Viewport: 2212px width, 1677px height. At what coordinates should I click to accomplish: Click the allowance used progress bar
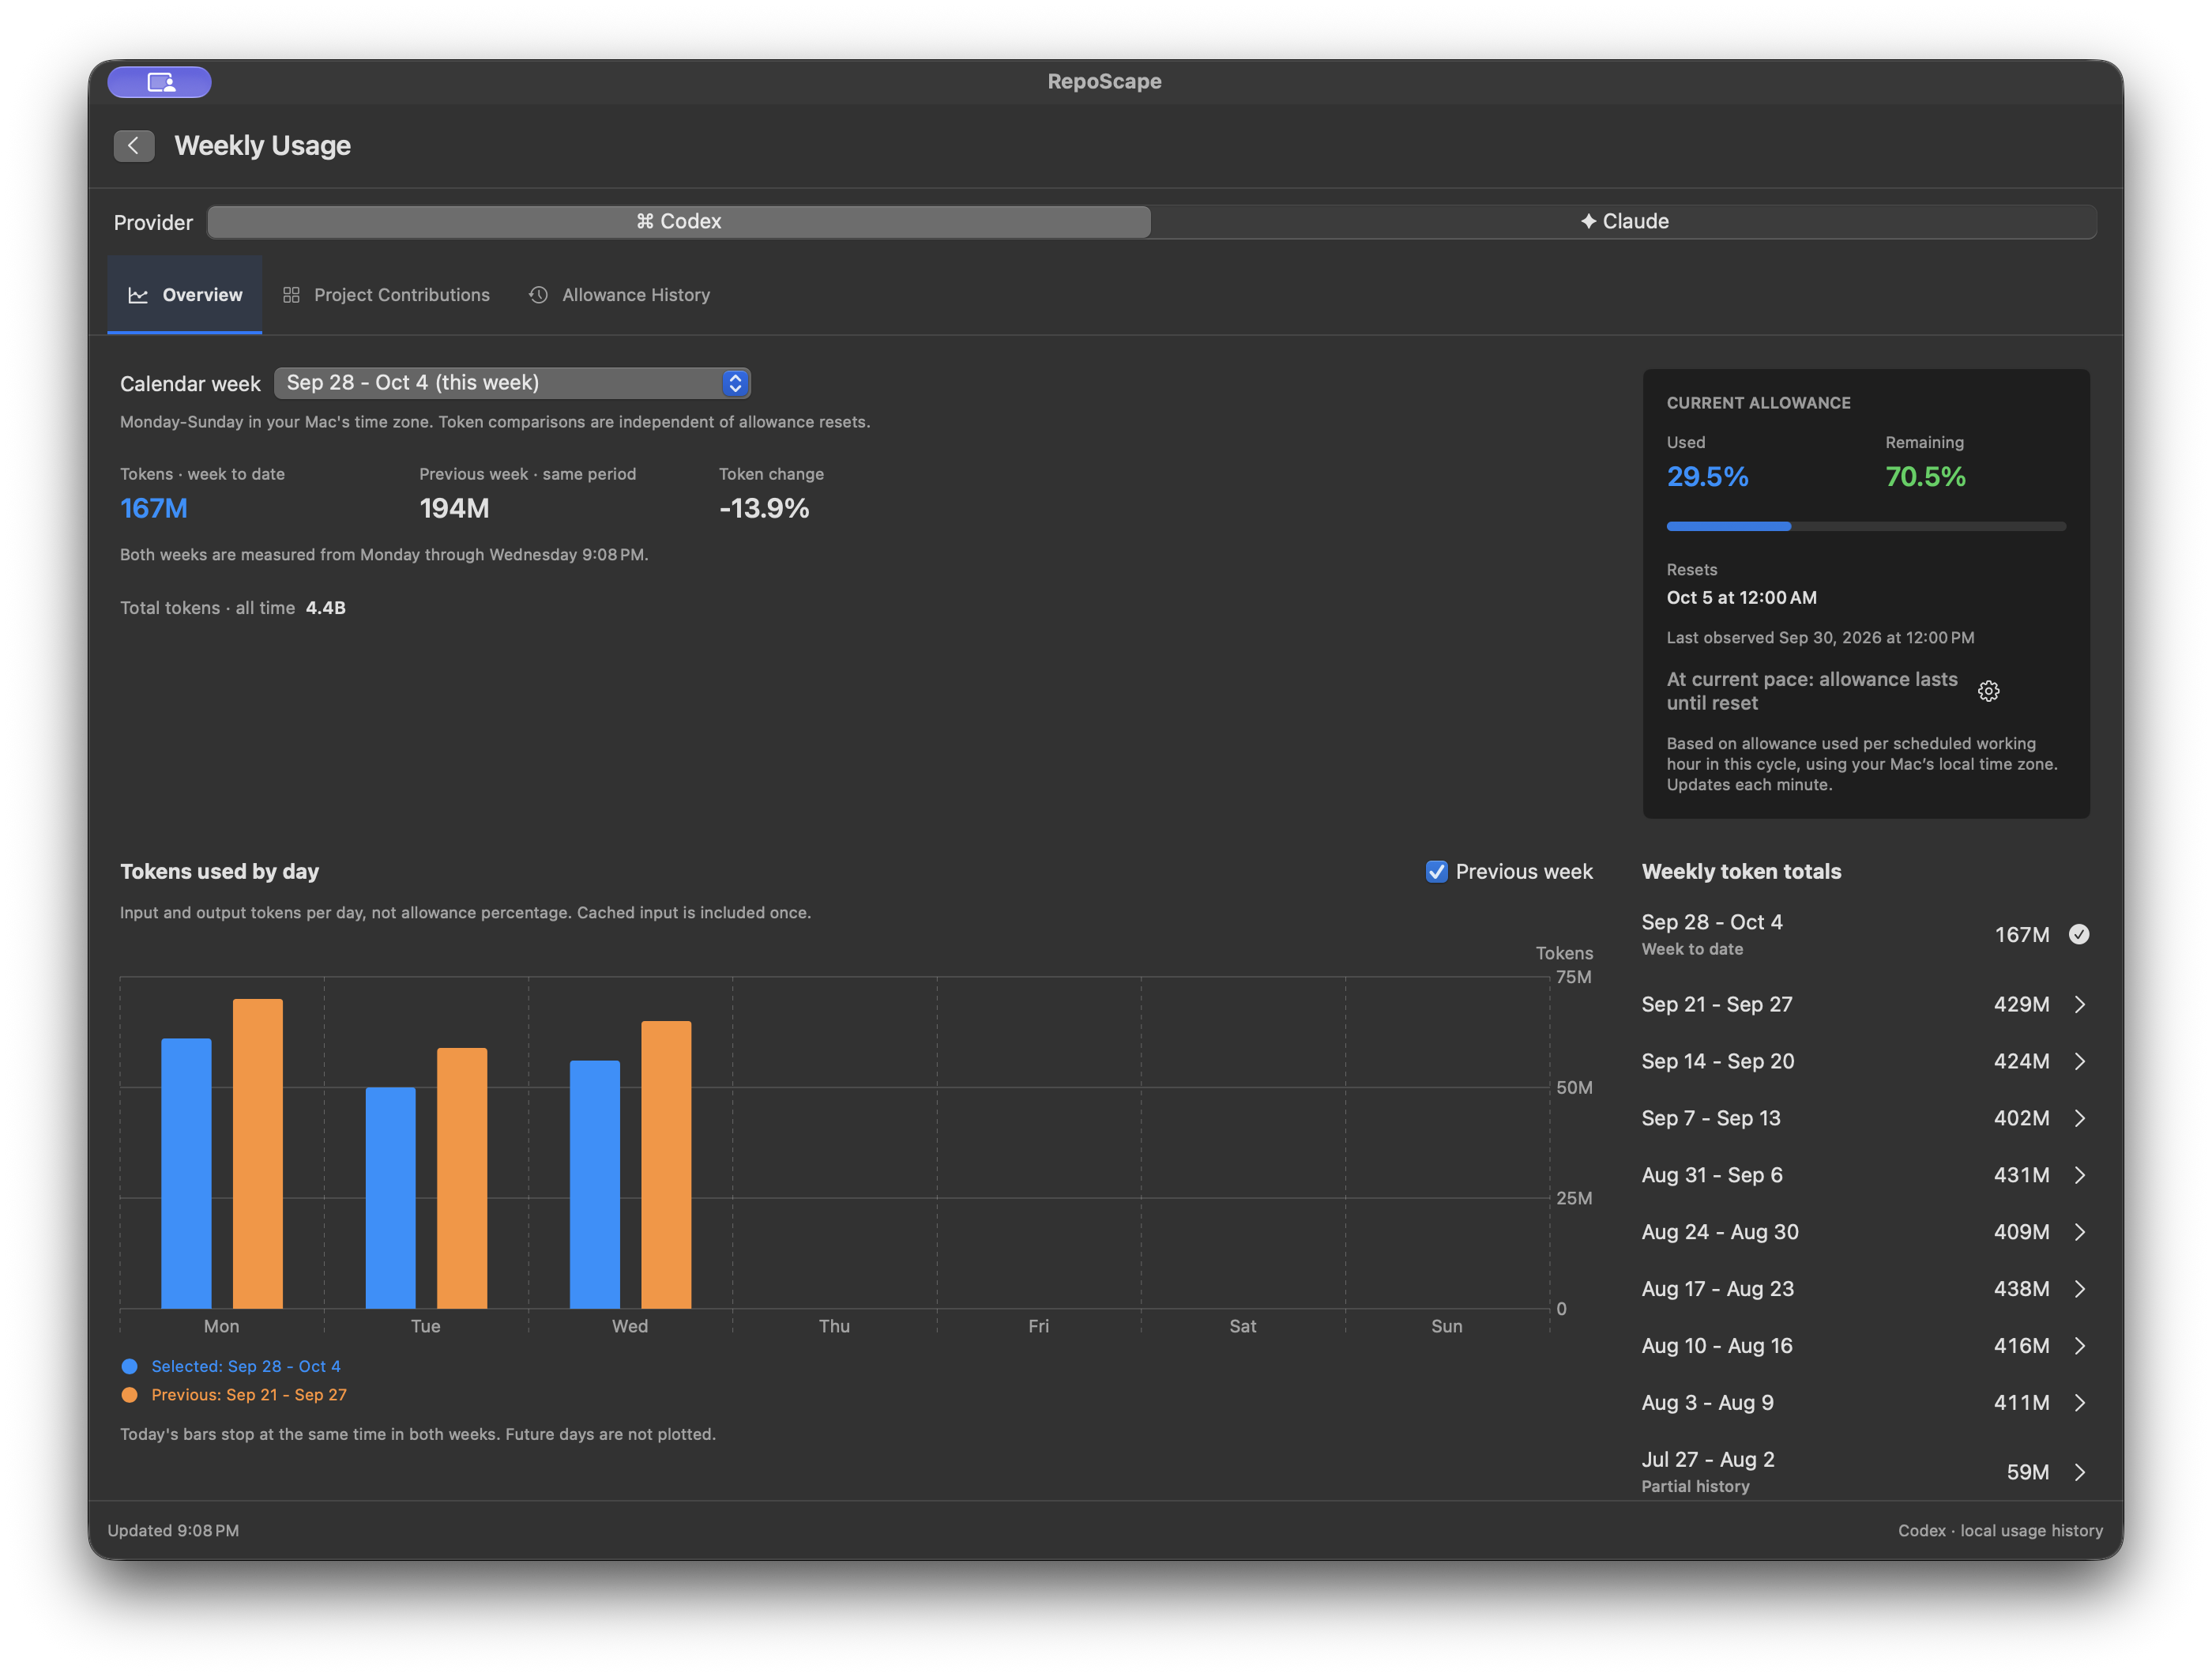pyautogui.click(x=1865, y=526)
